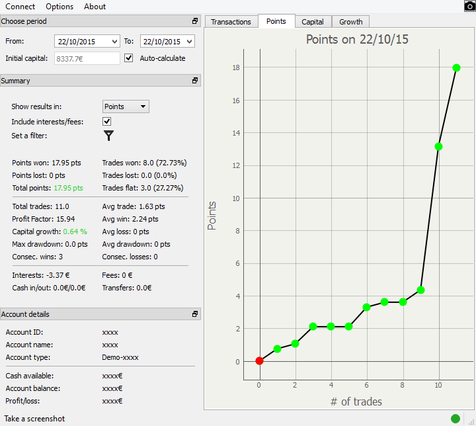This screenshot has height=426, width=476.
Task: Click the green connection status indicator
Action: pos(455,419)
